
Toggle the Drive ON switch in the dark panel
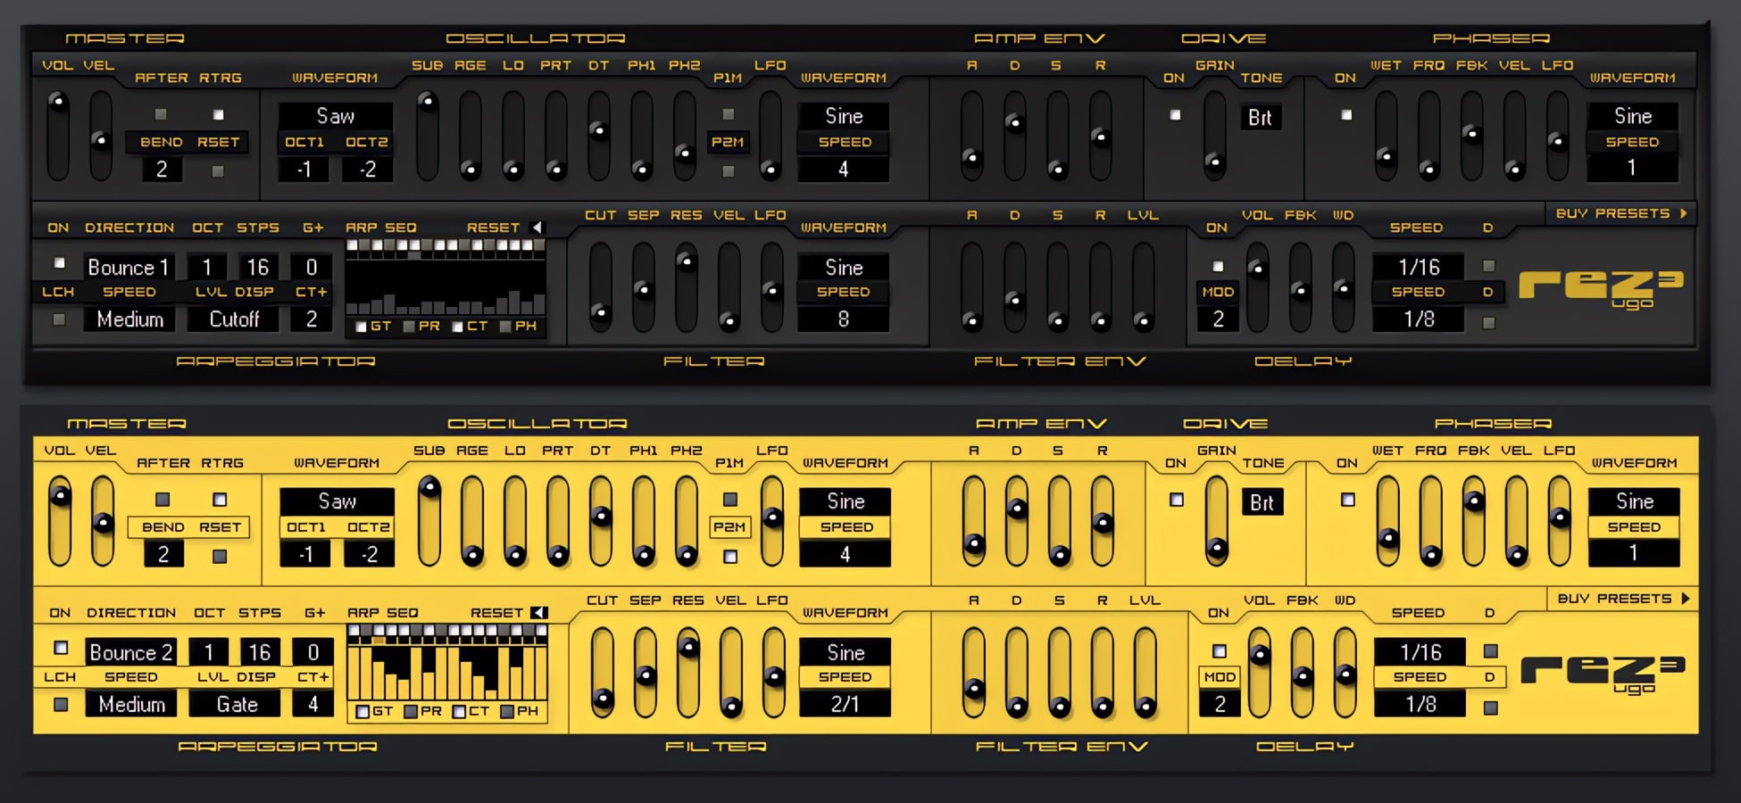point(1175,115)
